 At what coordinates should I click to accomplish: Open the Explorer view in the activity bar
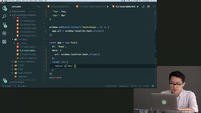(4, 8)
